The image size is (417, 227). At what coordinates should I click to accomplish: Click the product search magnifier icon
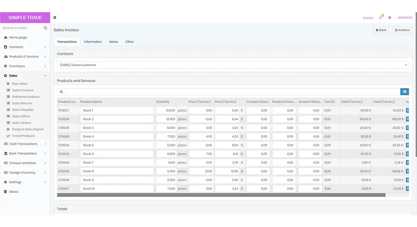pos(61,92)
